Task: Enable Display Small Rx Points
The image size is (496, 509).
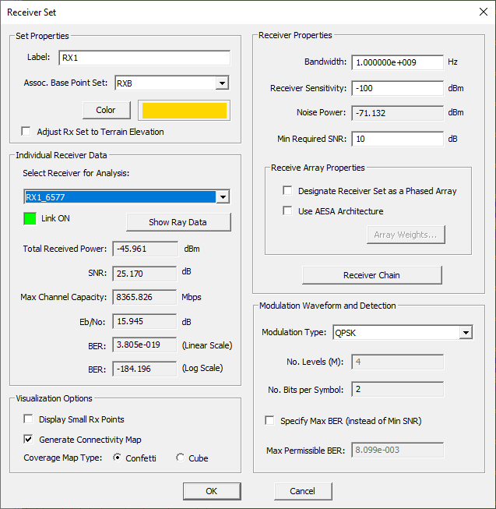Action: point(29,419)
